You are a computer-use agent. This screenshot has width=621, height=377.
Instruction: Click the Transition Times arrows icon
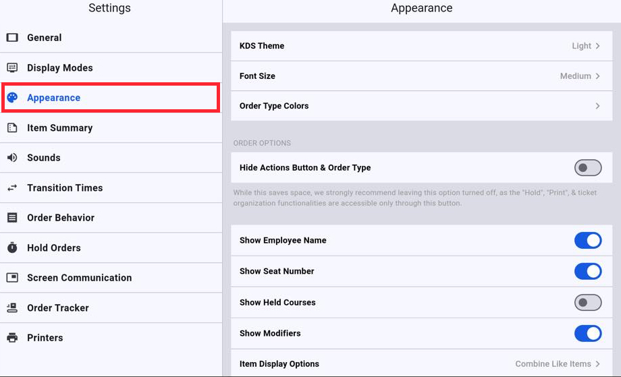click(x=12, y=187)
